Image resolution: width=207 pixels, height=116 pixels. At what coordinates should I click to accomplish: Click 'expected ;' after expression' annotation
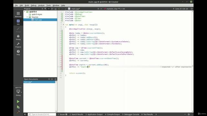pyautogui.click(x=176, y=67)
